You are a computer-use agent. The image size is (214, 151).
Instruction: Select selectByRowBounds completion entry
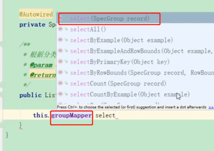coord(135,73)
